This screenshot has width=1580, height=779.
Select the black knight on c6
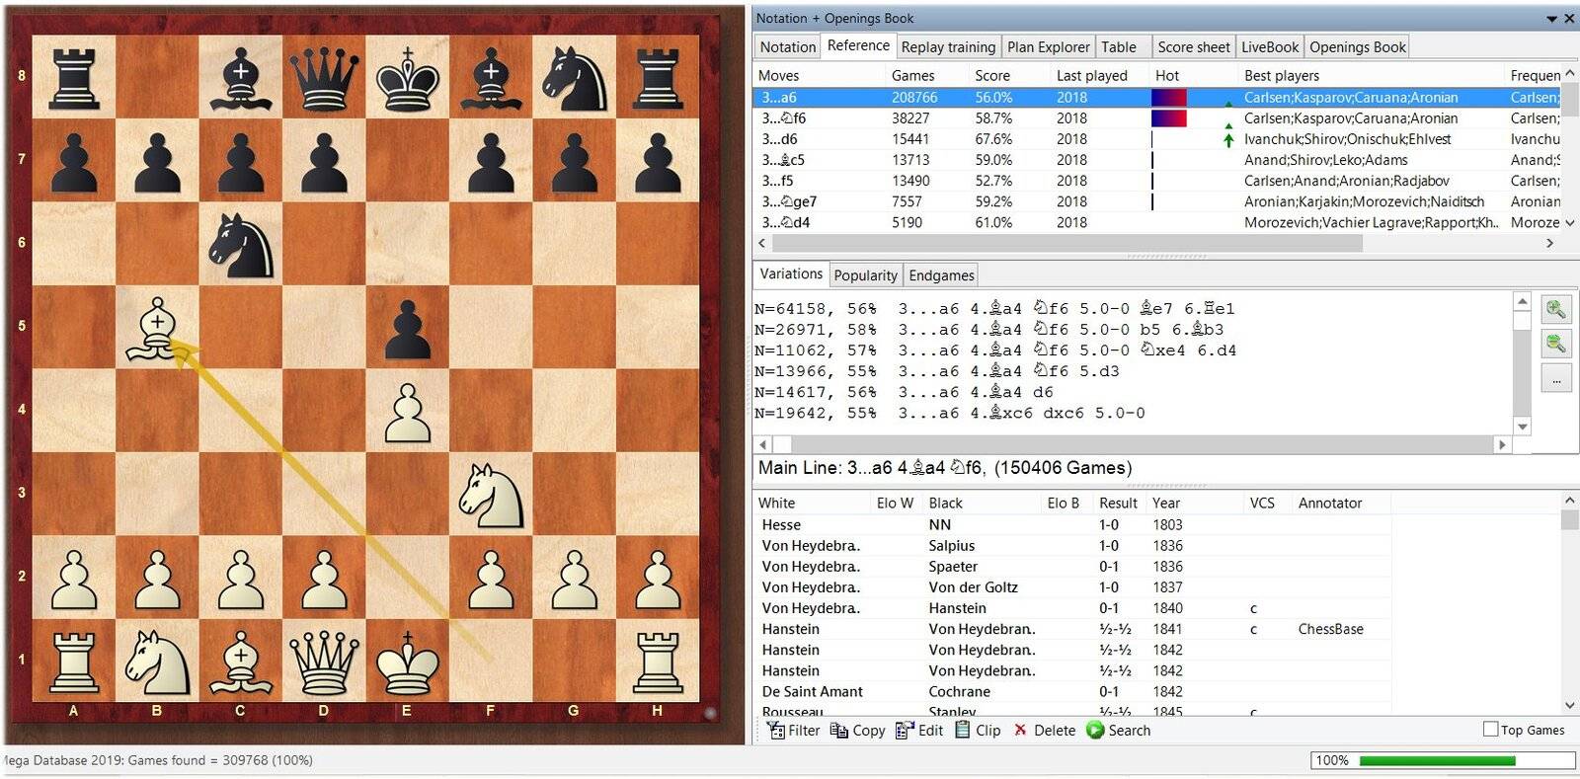[241, 244]
